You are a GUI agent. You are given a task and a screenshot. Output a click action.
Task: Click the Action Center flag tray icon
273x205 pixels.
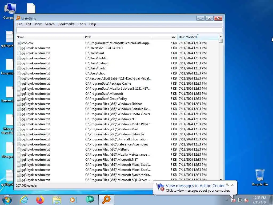click(x=233, y=200)
